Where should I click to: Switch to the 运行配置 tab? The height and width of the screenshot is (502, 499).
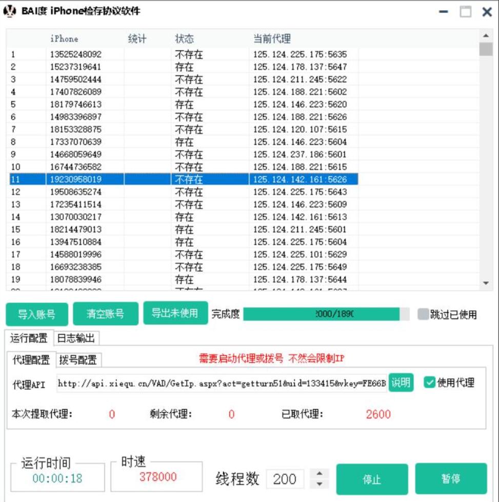point(29,338)
